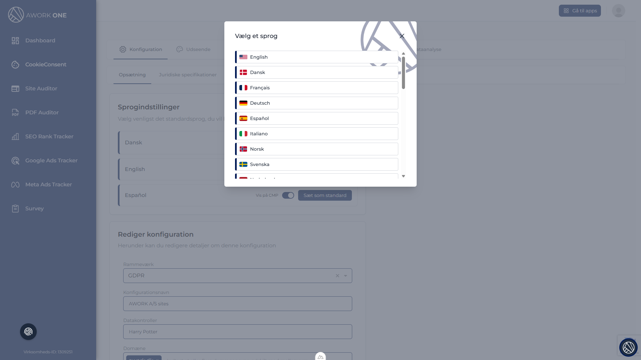This screenshot has height=360, width=641.
Task: Close the 'Vælg et sprog' dialog
Action: tap(402, 36)
